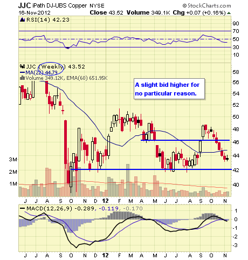The width and height of the screenshot is (248, 260).
Task: Click the 90 level on RSI axis
Action: (x=236, y=23)
